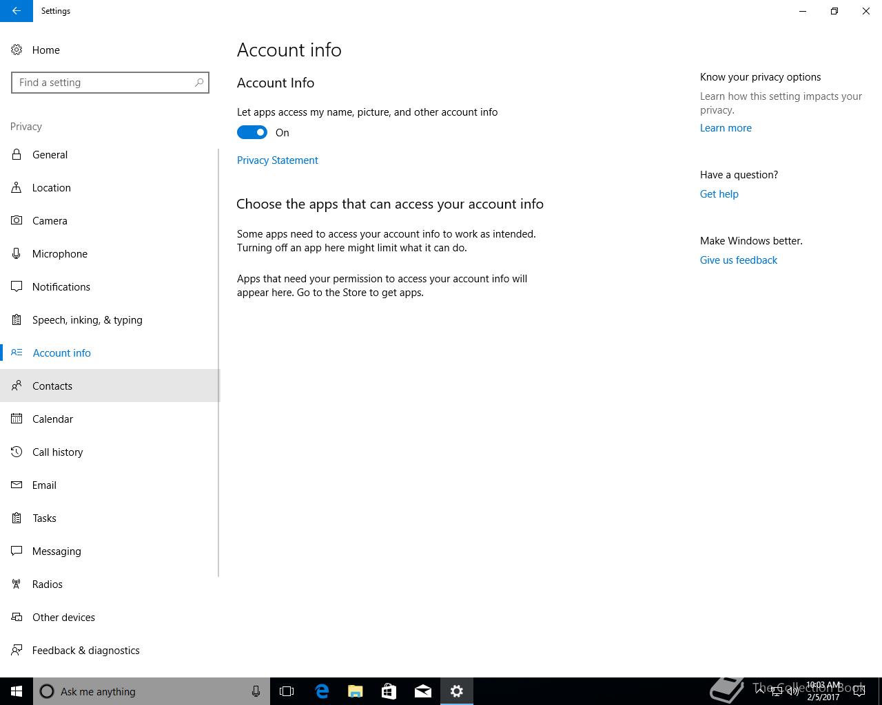
Task: Click the Location pin icon
Action: coord(17,187)
